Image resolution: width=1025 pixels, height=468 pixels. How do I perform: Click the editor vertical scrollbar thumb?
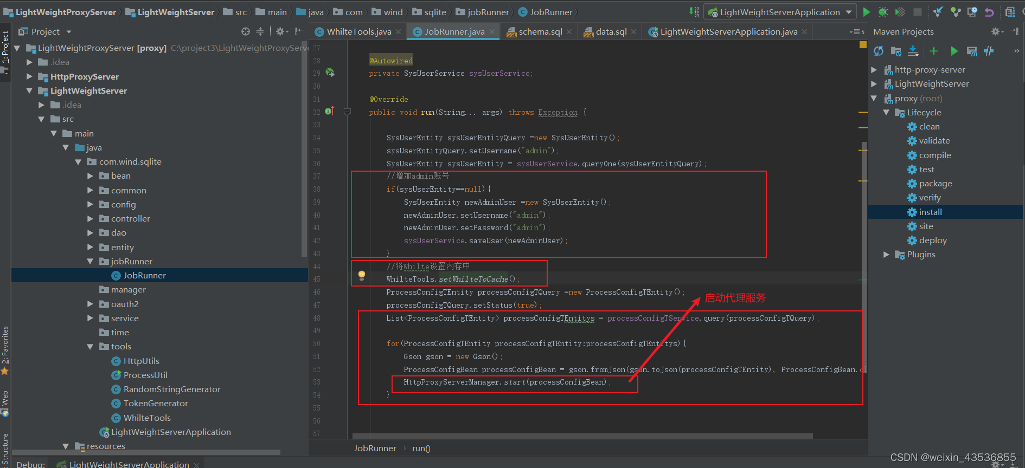pyautogui.click(x=865, y=257)
